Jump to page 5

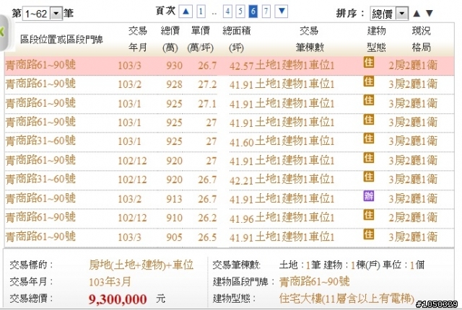coord(240,12)
